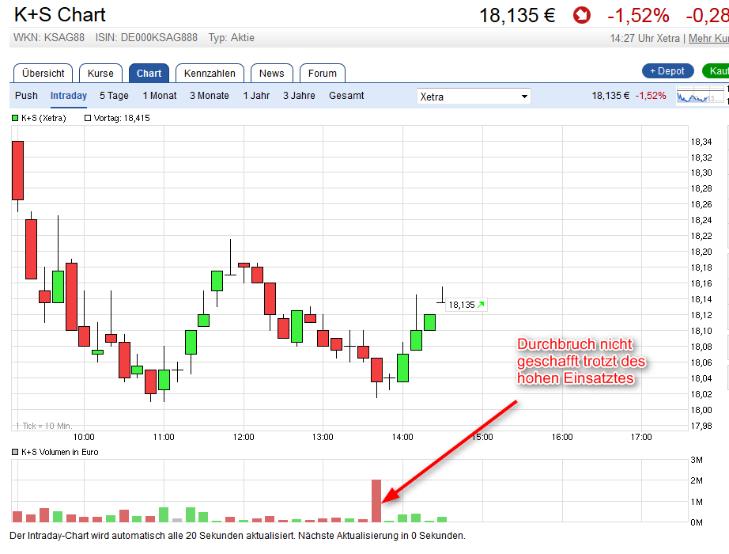Switch chart to 1 Monat
Viewport: 729px width, 554px height.
tap(160, 96)
